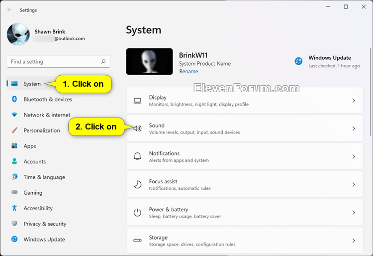The image size is (373, 256).
Task: Click the Apps icon in sidebar
Action: 14,146
